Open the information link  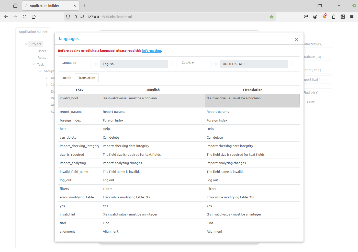pos(151,51)
